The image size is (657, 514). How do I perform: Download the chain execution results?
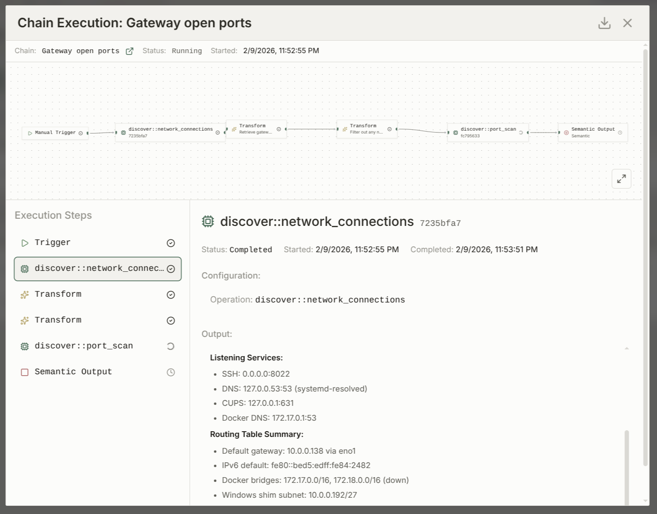604,23
